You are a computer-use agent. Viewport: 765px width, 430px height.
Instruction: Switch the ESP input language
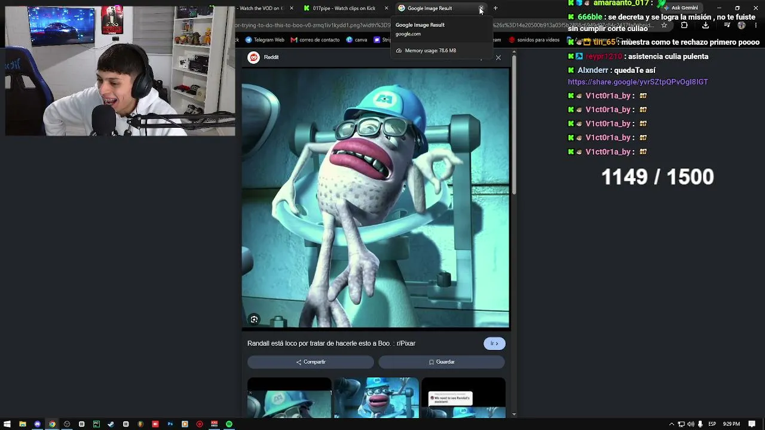tap(712, 424)
